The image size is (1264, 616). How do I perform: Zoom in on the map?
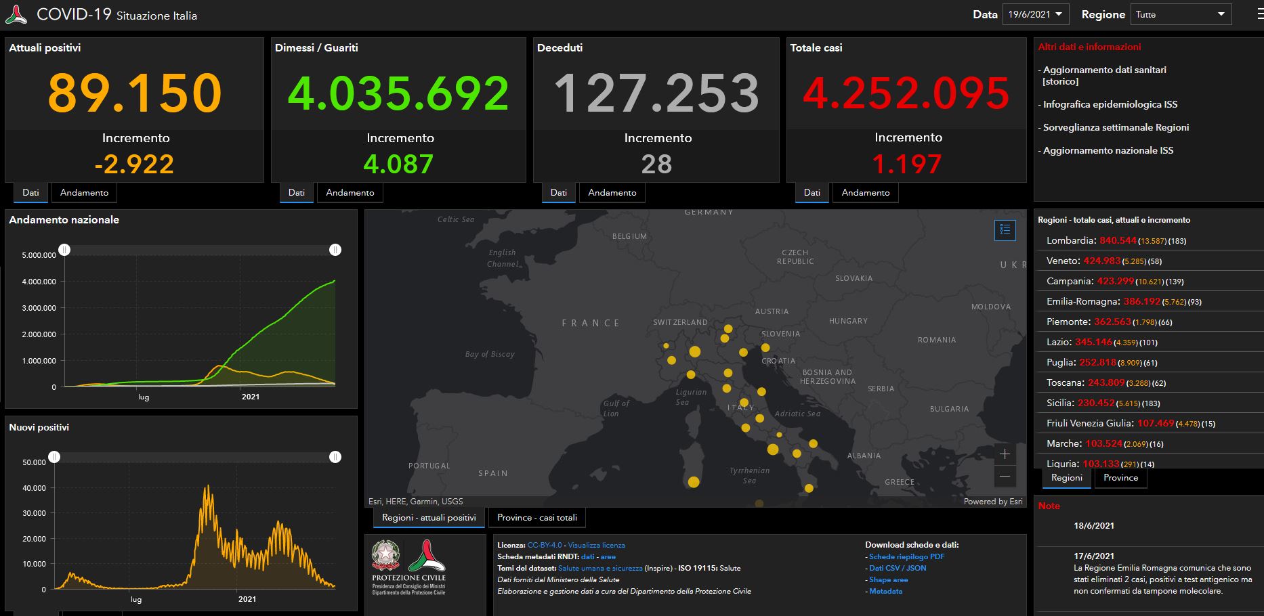click(1005, 454)
